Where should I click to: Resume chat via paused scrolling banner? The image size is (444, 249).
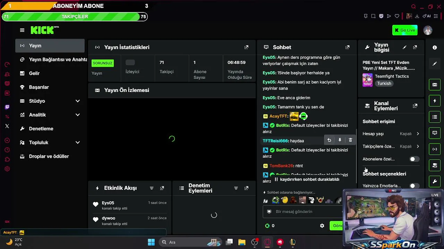coord(307,179)
